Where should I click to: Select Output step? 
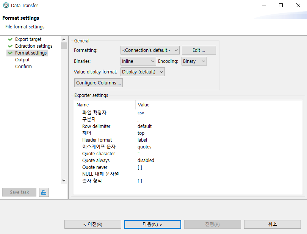(x=22, y=60)
